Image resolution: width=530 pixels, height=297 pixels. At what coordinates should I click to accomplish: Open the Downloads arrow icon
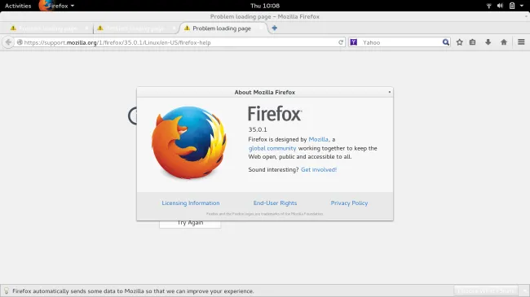coord(488,42)
